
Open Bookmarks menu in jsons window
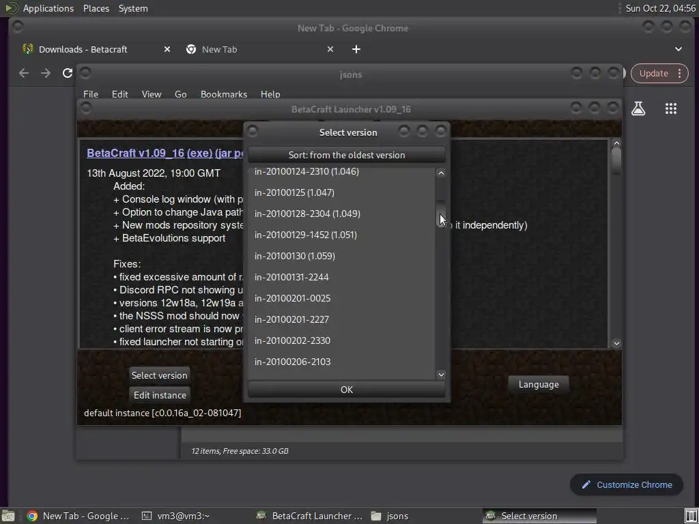click(x=223, y=94)
